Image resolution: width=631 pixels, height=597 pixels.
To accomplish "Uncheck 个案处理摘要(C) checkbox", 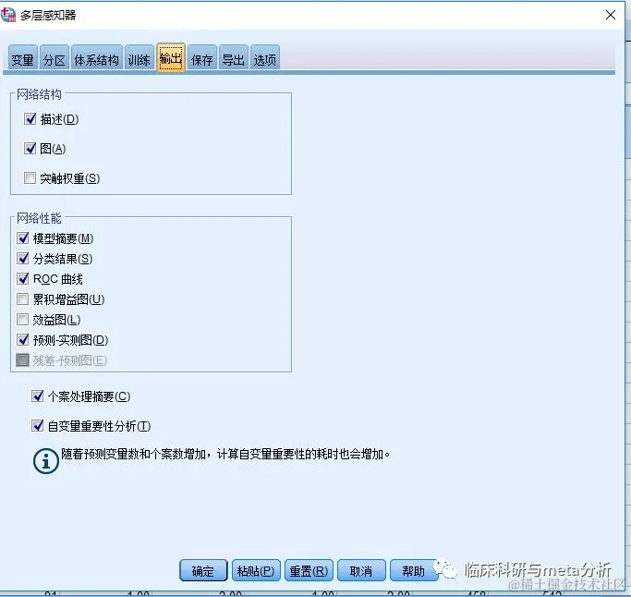I will tap(38, 396).
